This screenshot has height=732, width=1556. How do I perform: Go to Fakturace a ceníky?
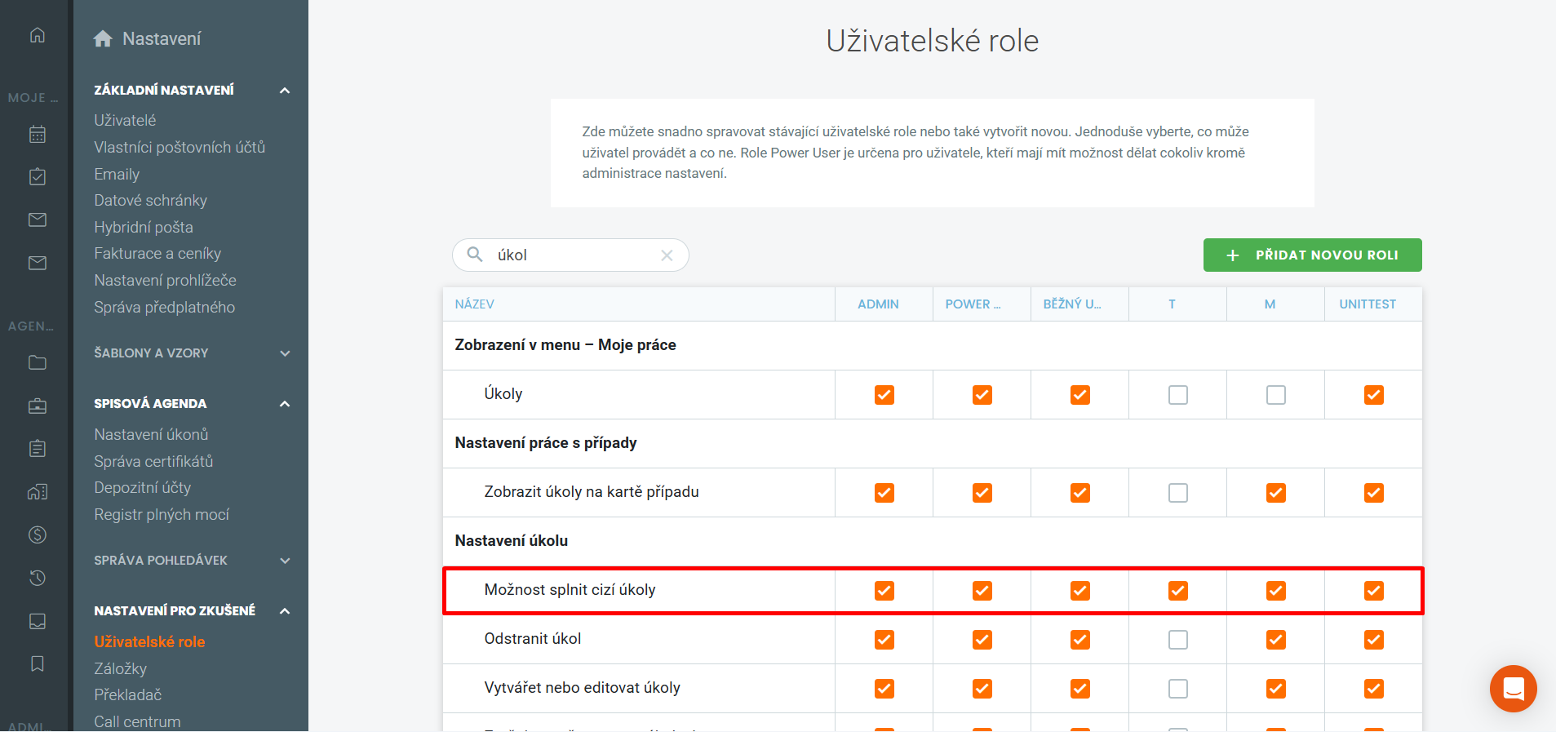click(x=157, y=254)
